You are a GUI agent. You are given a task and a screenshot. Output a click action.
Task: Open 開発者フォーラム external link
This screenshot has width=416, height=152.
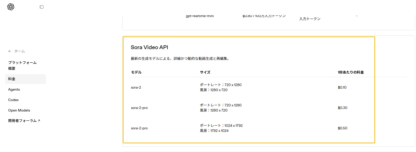(x=24, y=121)
